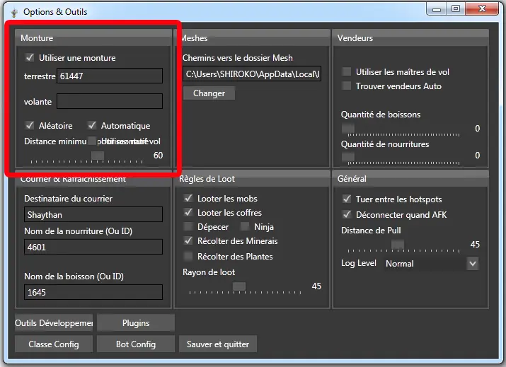Uncheck 'Looter les mobs'
Image resolution: width=506 pixels, height=367 pixels.
188,199
